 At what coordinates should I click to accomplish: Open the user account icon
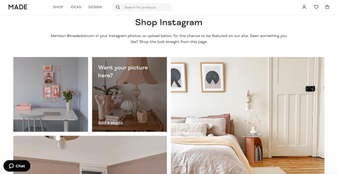coord(304,7)
